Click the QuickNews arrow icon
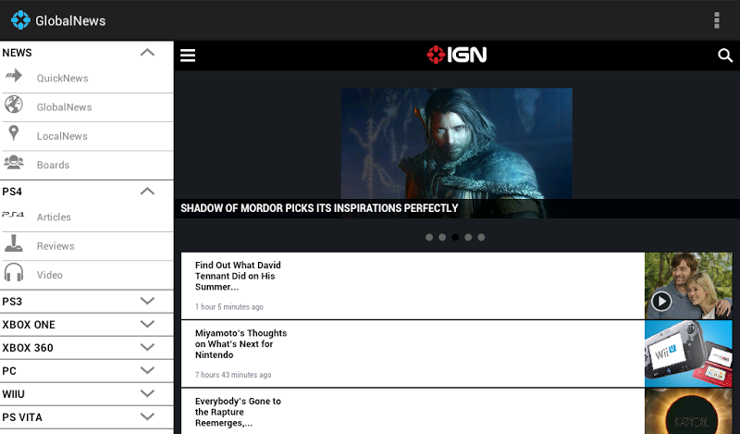 [x=14, y=76]
